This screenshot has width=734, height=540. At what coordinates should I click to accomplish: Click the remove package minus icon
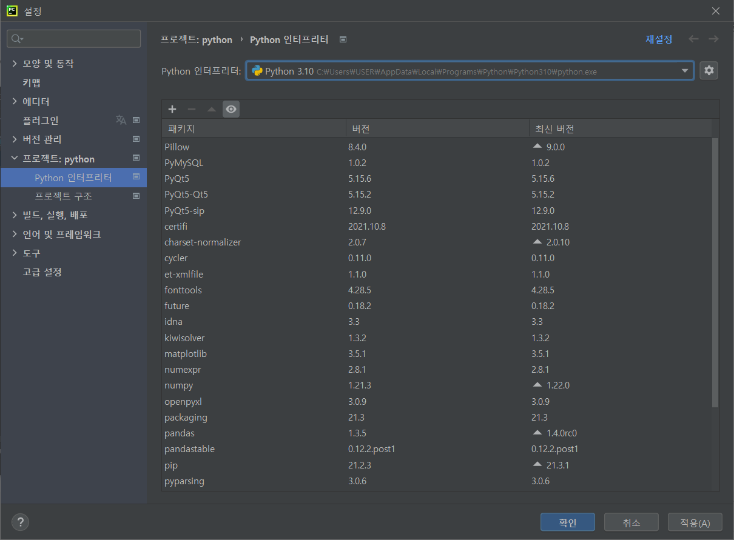[192, 109]
